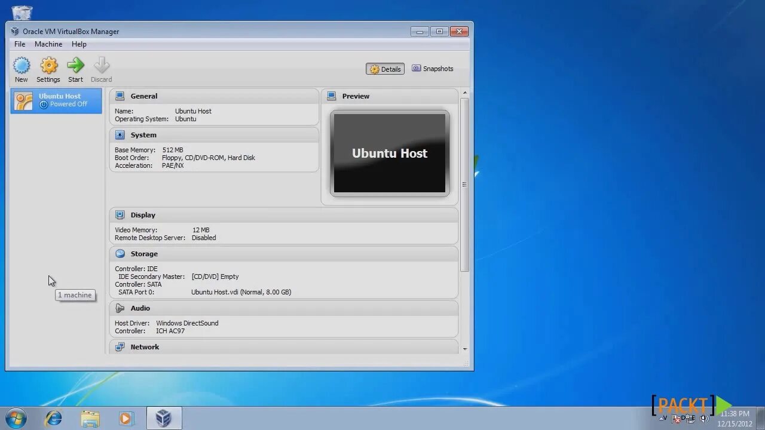Click the "PAE/NX" acceleration value
The image size is (765, 430).
[x=173, y=165]
